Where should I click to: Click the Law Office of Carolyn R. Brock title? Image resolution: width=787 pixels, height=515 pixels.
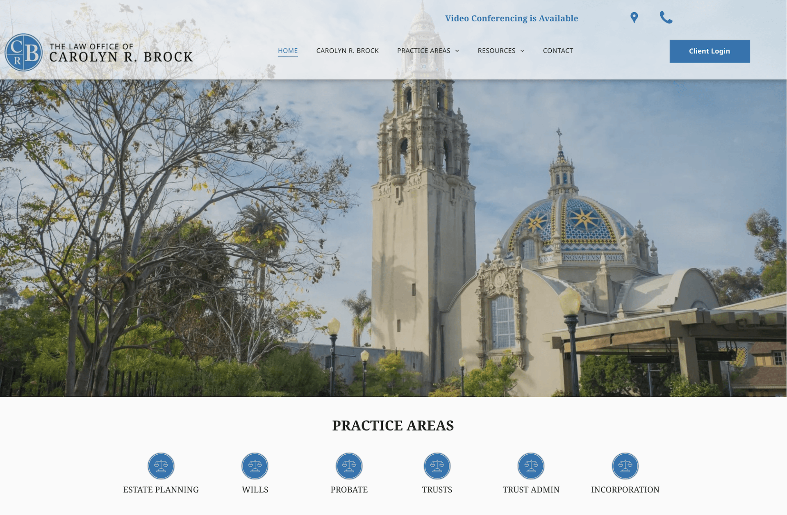[121, 53]
